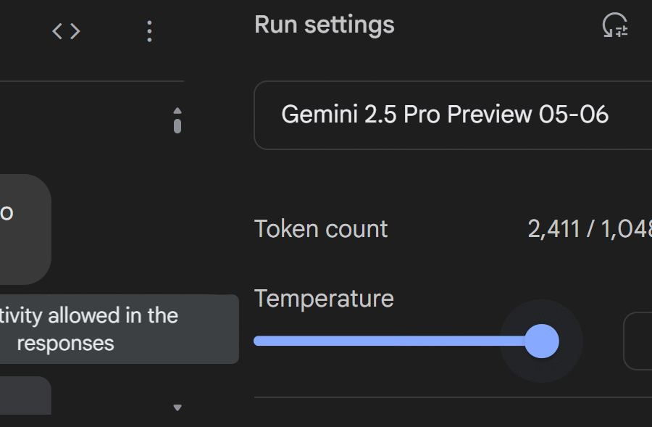Click the Temperature value input box
This screenshot has height=427, width=652.
point(639,341)
